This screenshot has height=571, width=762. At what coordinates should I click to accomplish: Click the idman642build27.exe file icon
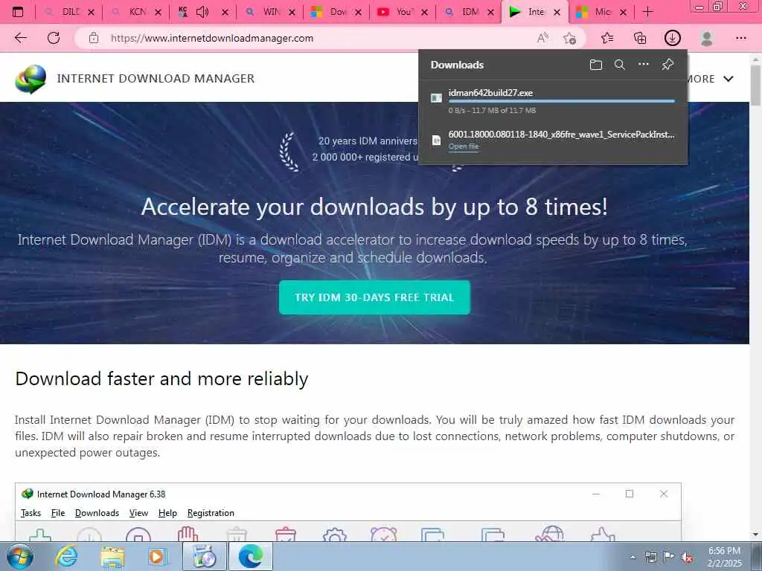coord(436,98)
